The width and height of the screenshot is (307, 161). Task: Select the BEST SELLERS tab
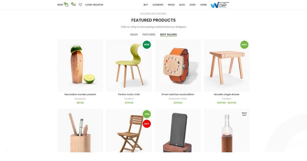(168, 34)
